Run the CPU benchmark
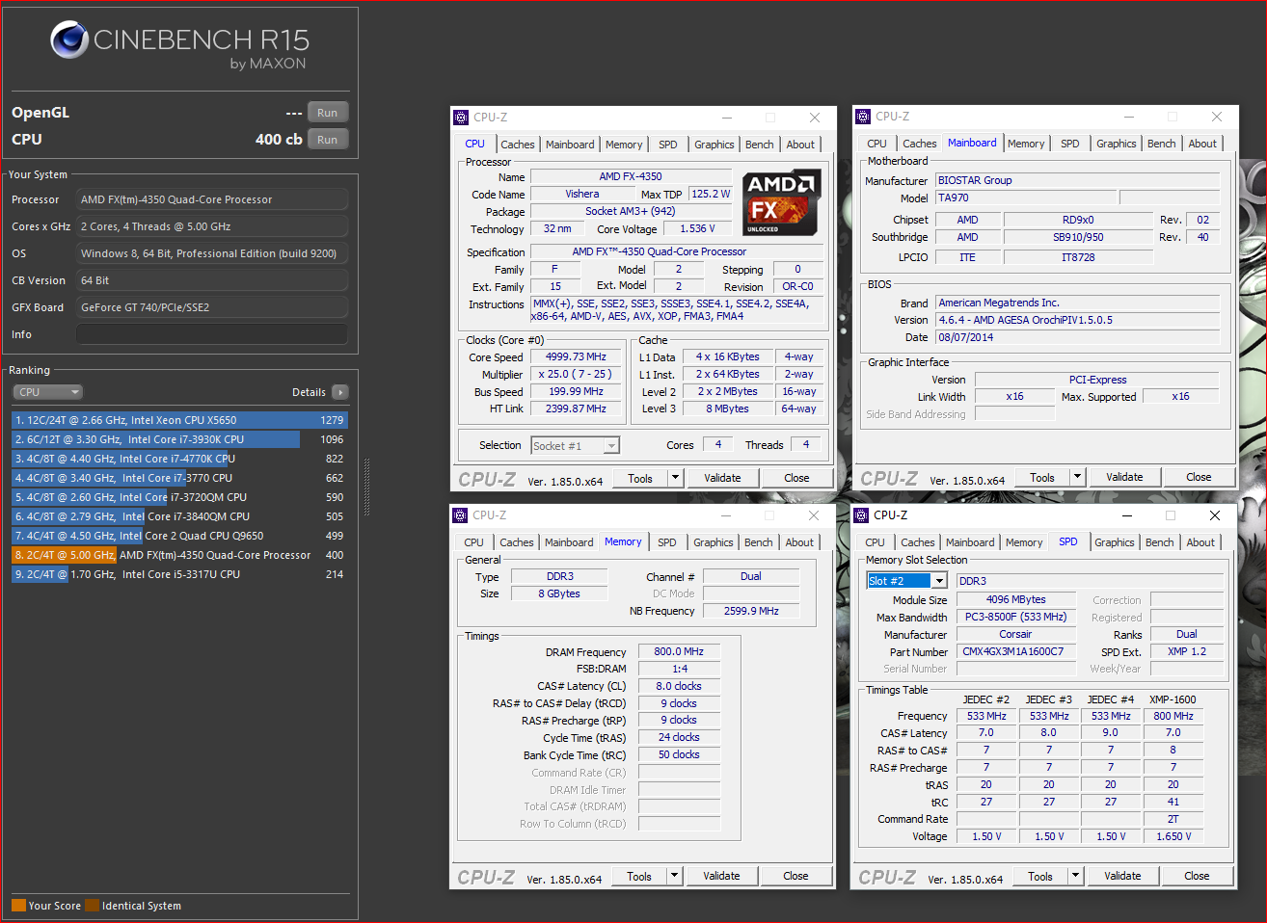1267x923 pixels. 328,140
